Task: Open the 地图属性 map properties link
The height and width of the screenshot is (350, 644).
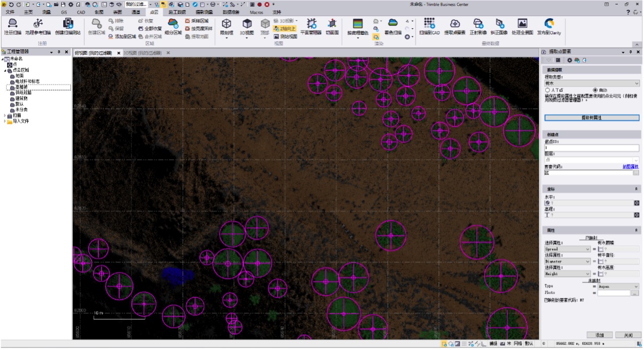Action: click(x=630, y=166)
